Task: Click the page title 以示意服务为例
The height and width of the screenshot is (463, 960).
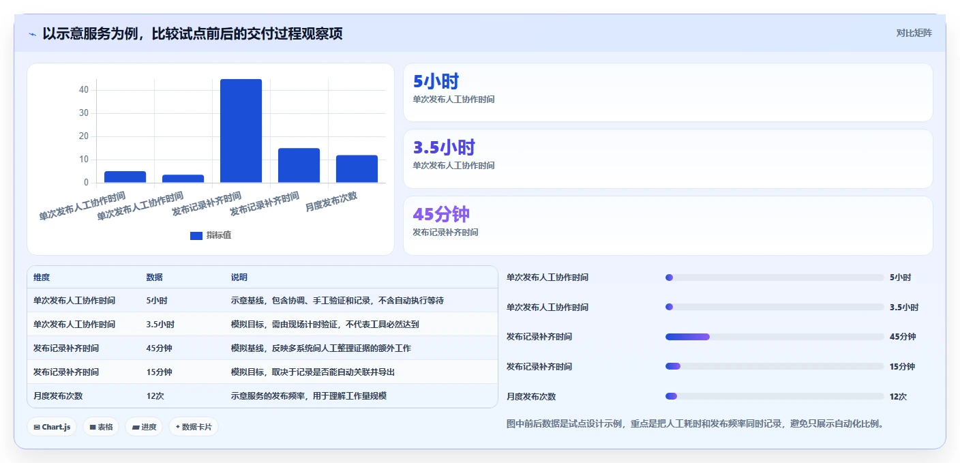Action: [x=192, y=33]
